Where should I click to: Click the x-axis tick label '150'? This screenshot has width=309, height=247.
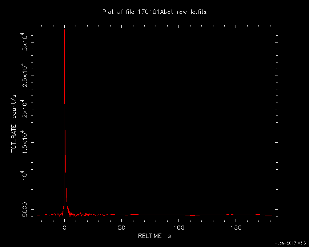(x=236, y=227)
